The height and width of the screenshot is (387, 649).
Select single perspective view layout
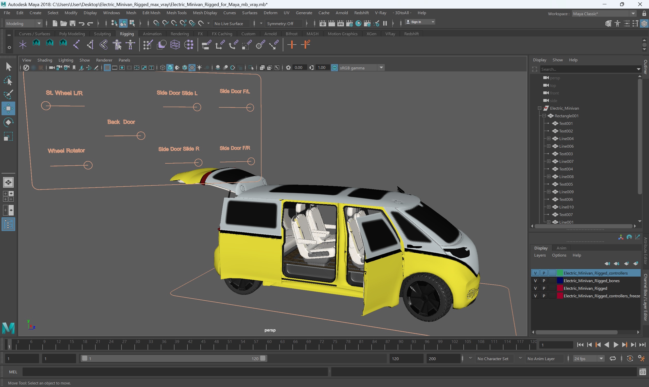(x=8, y=182)
